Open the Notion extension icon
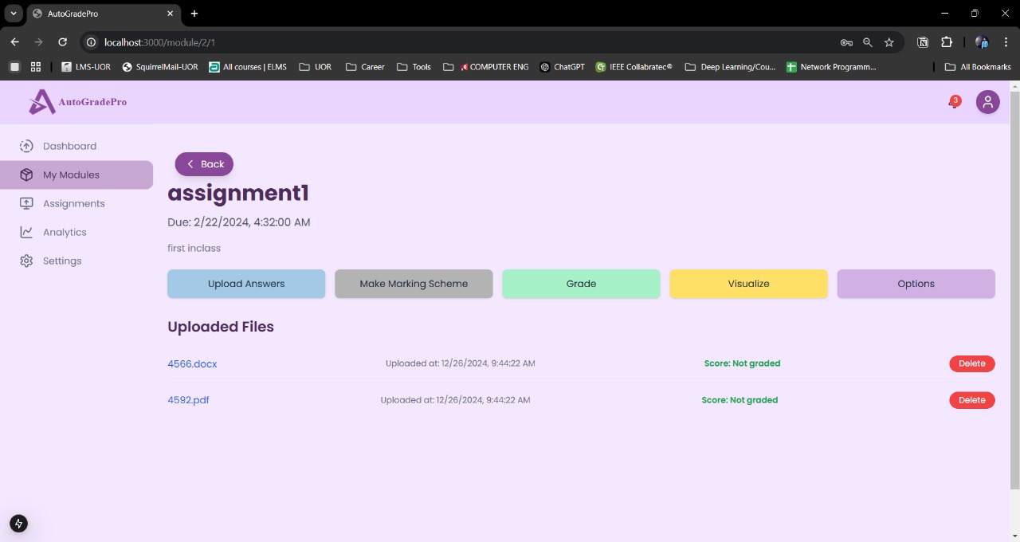Screen dimensions: 1020x542 923,42
